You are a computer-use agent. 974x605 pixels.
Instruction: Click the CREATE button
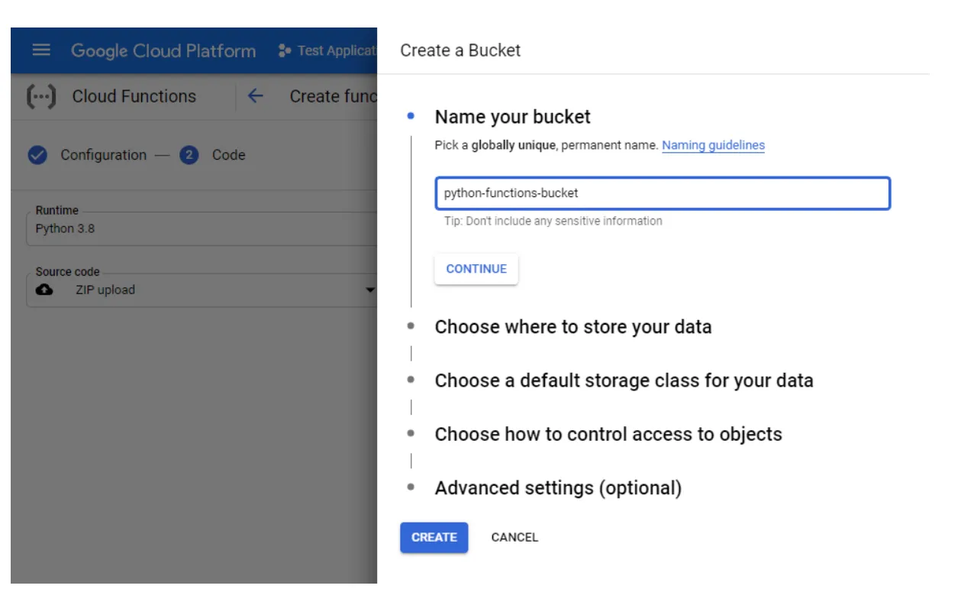tap(434, 537)
